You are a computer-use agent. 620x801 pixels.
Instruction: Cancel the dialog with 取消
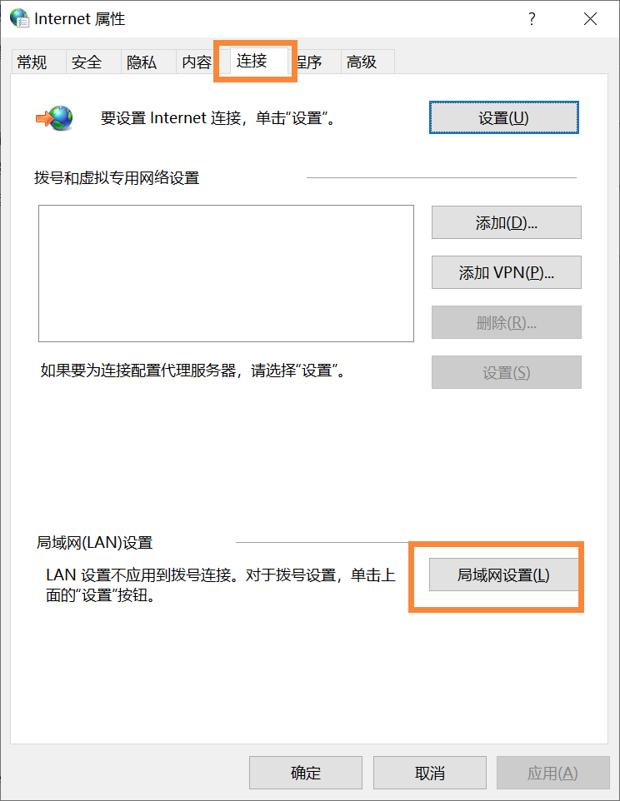point(430,773)
